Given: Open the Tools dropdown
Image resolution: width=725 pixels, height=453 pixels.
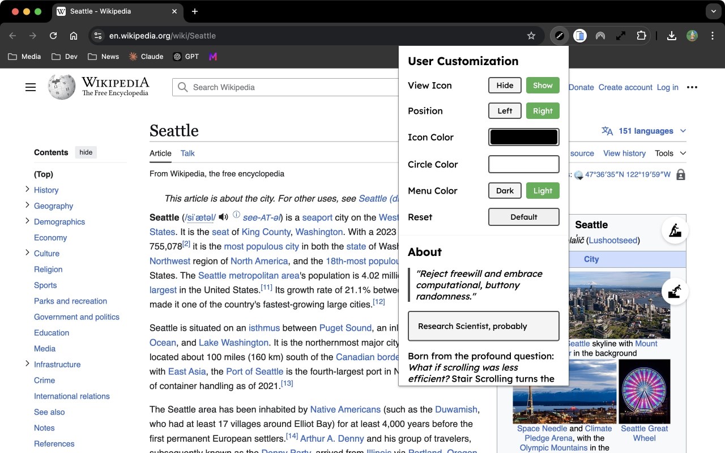Looking at the screenshot, I should pyautogui.click(x=671, y=153).
